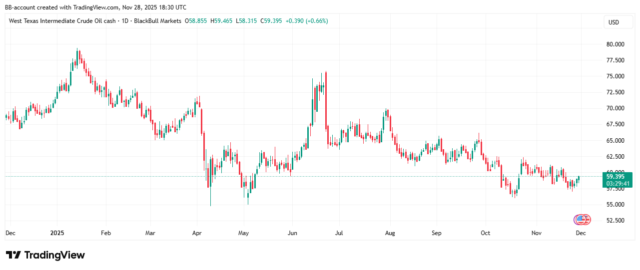Click the TradingView logo at bottom left
Image resolution: width=640 pixels, height=270 pixels.
[45, 255]
